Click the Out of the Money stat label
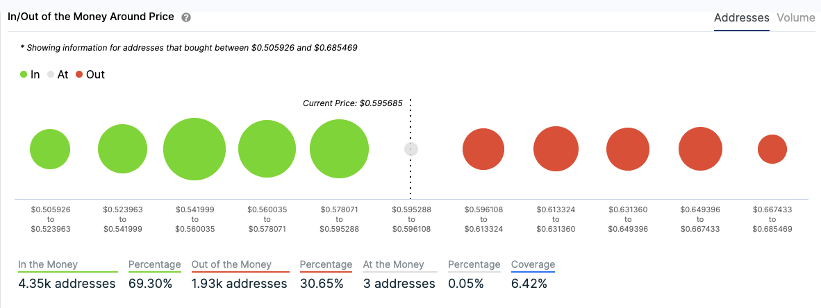 [x=231, y=264]
